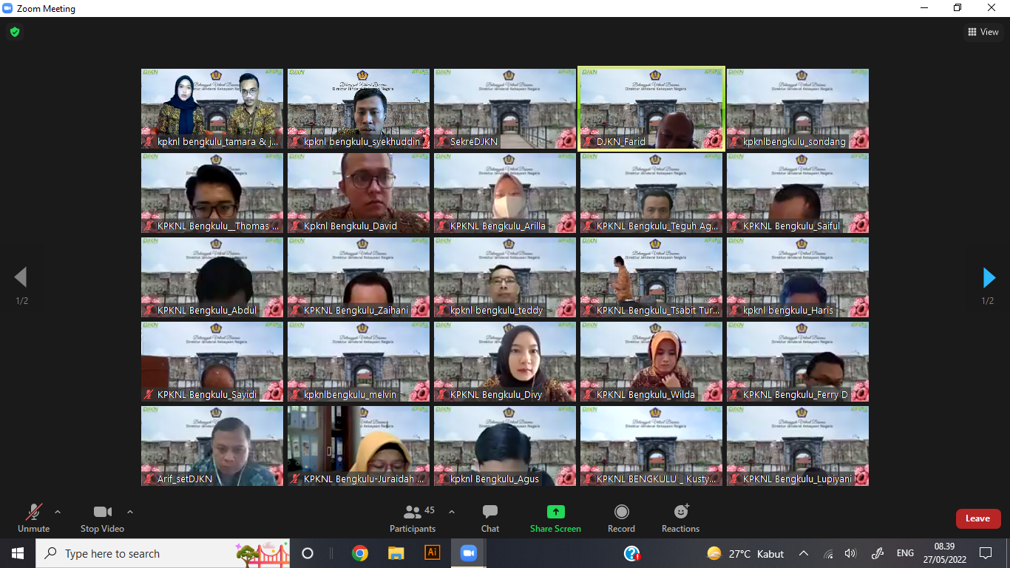Expand the arrow next to Participants

[452, 512]
